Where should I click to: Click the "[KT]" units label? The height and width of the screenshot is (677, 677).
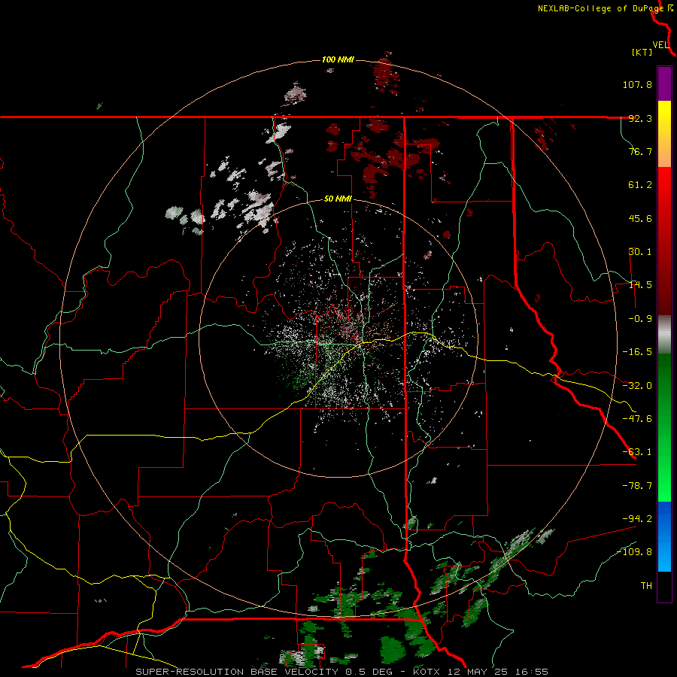(x=642, y=52)
